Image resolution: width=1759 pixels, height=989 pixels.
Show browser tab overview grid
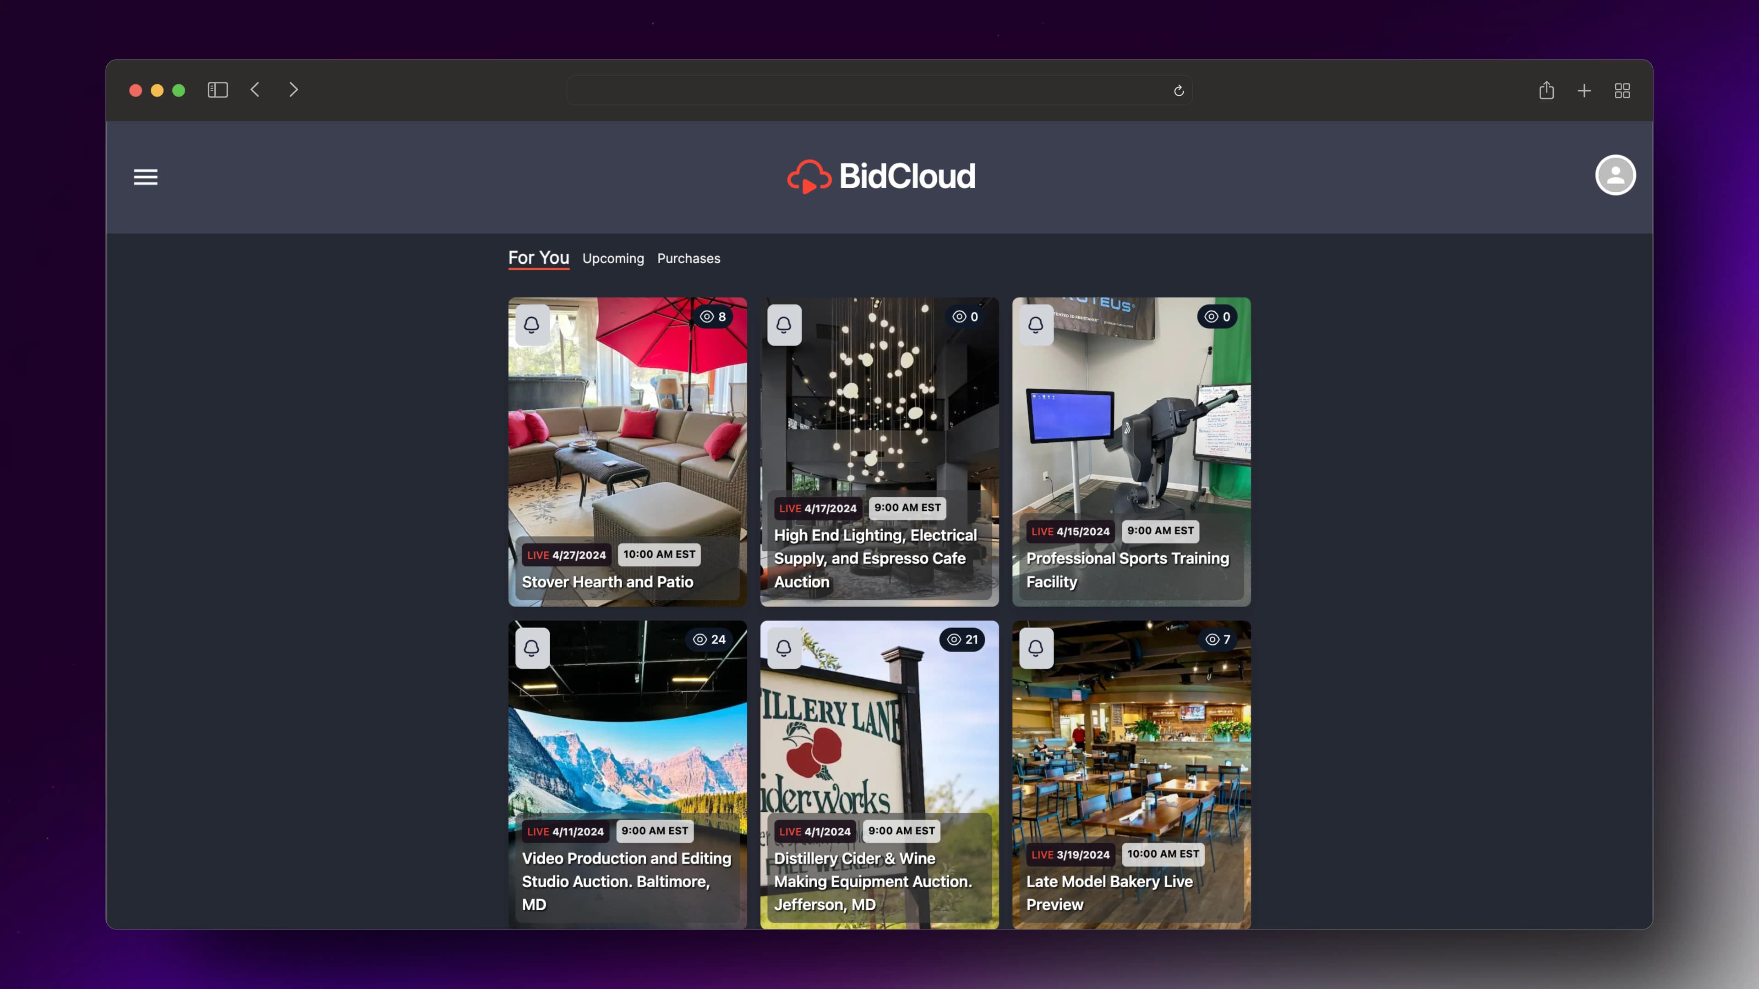click(1622, 91)
